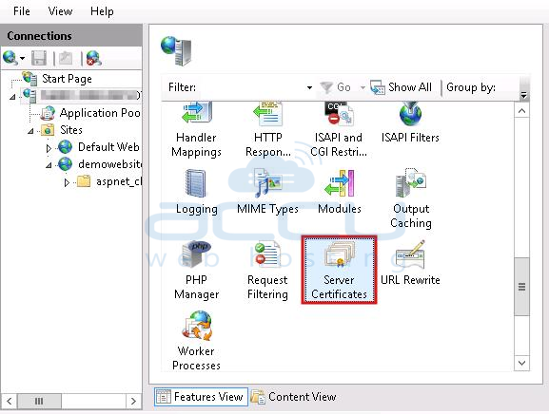
Task: Open the Server Certificates feature
Action: coord(339,270)
